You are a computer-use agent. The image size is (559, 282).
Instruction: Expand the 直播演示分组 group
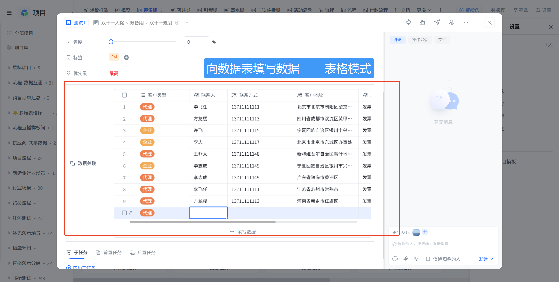coord(9,263)
